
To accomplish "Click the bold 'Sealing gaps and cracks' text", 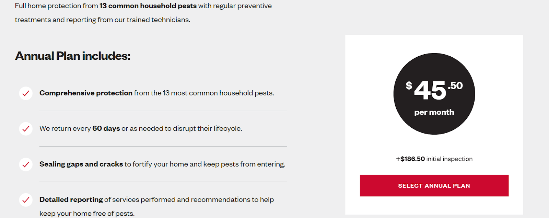I will 81,164.
